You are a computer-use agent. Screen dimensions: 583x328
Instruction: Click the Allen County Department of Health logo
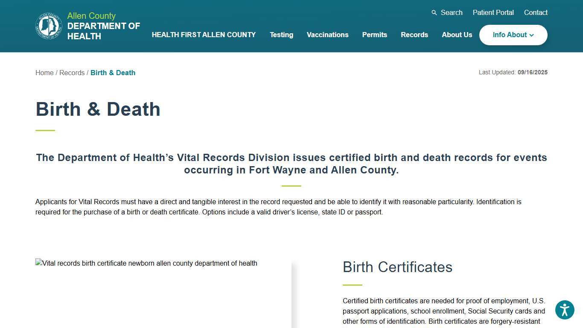48,26
